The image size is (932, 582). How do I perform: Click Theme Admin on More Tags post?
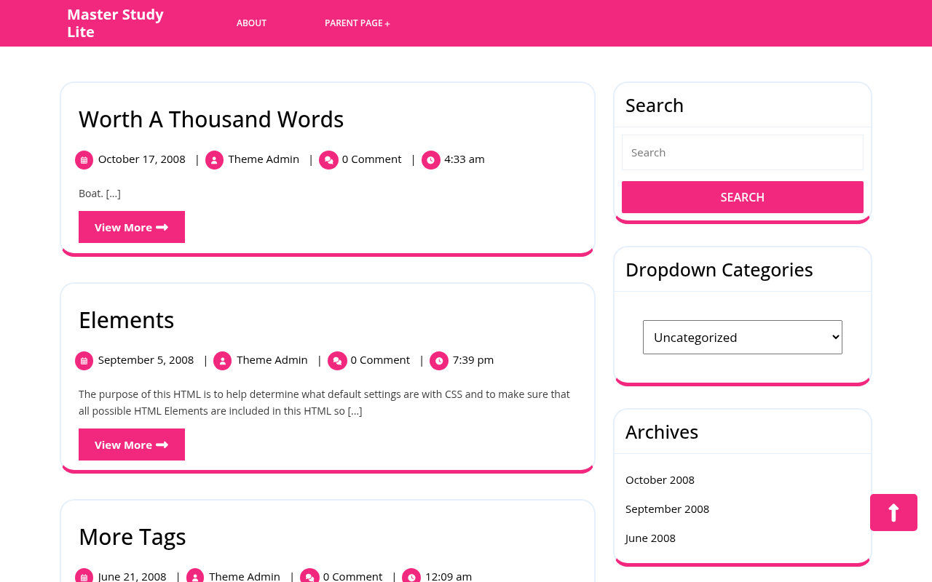[245, 576]
